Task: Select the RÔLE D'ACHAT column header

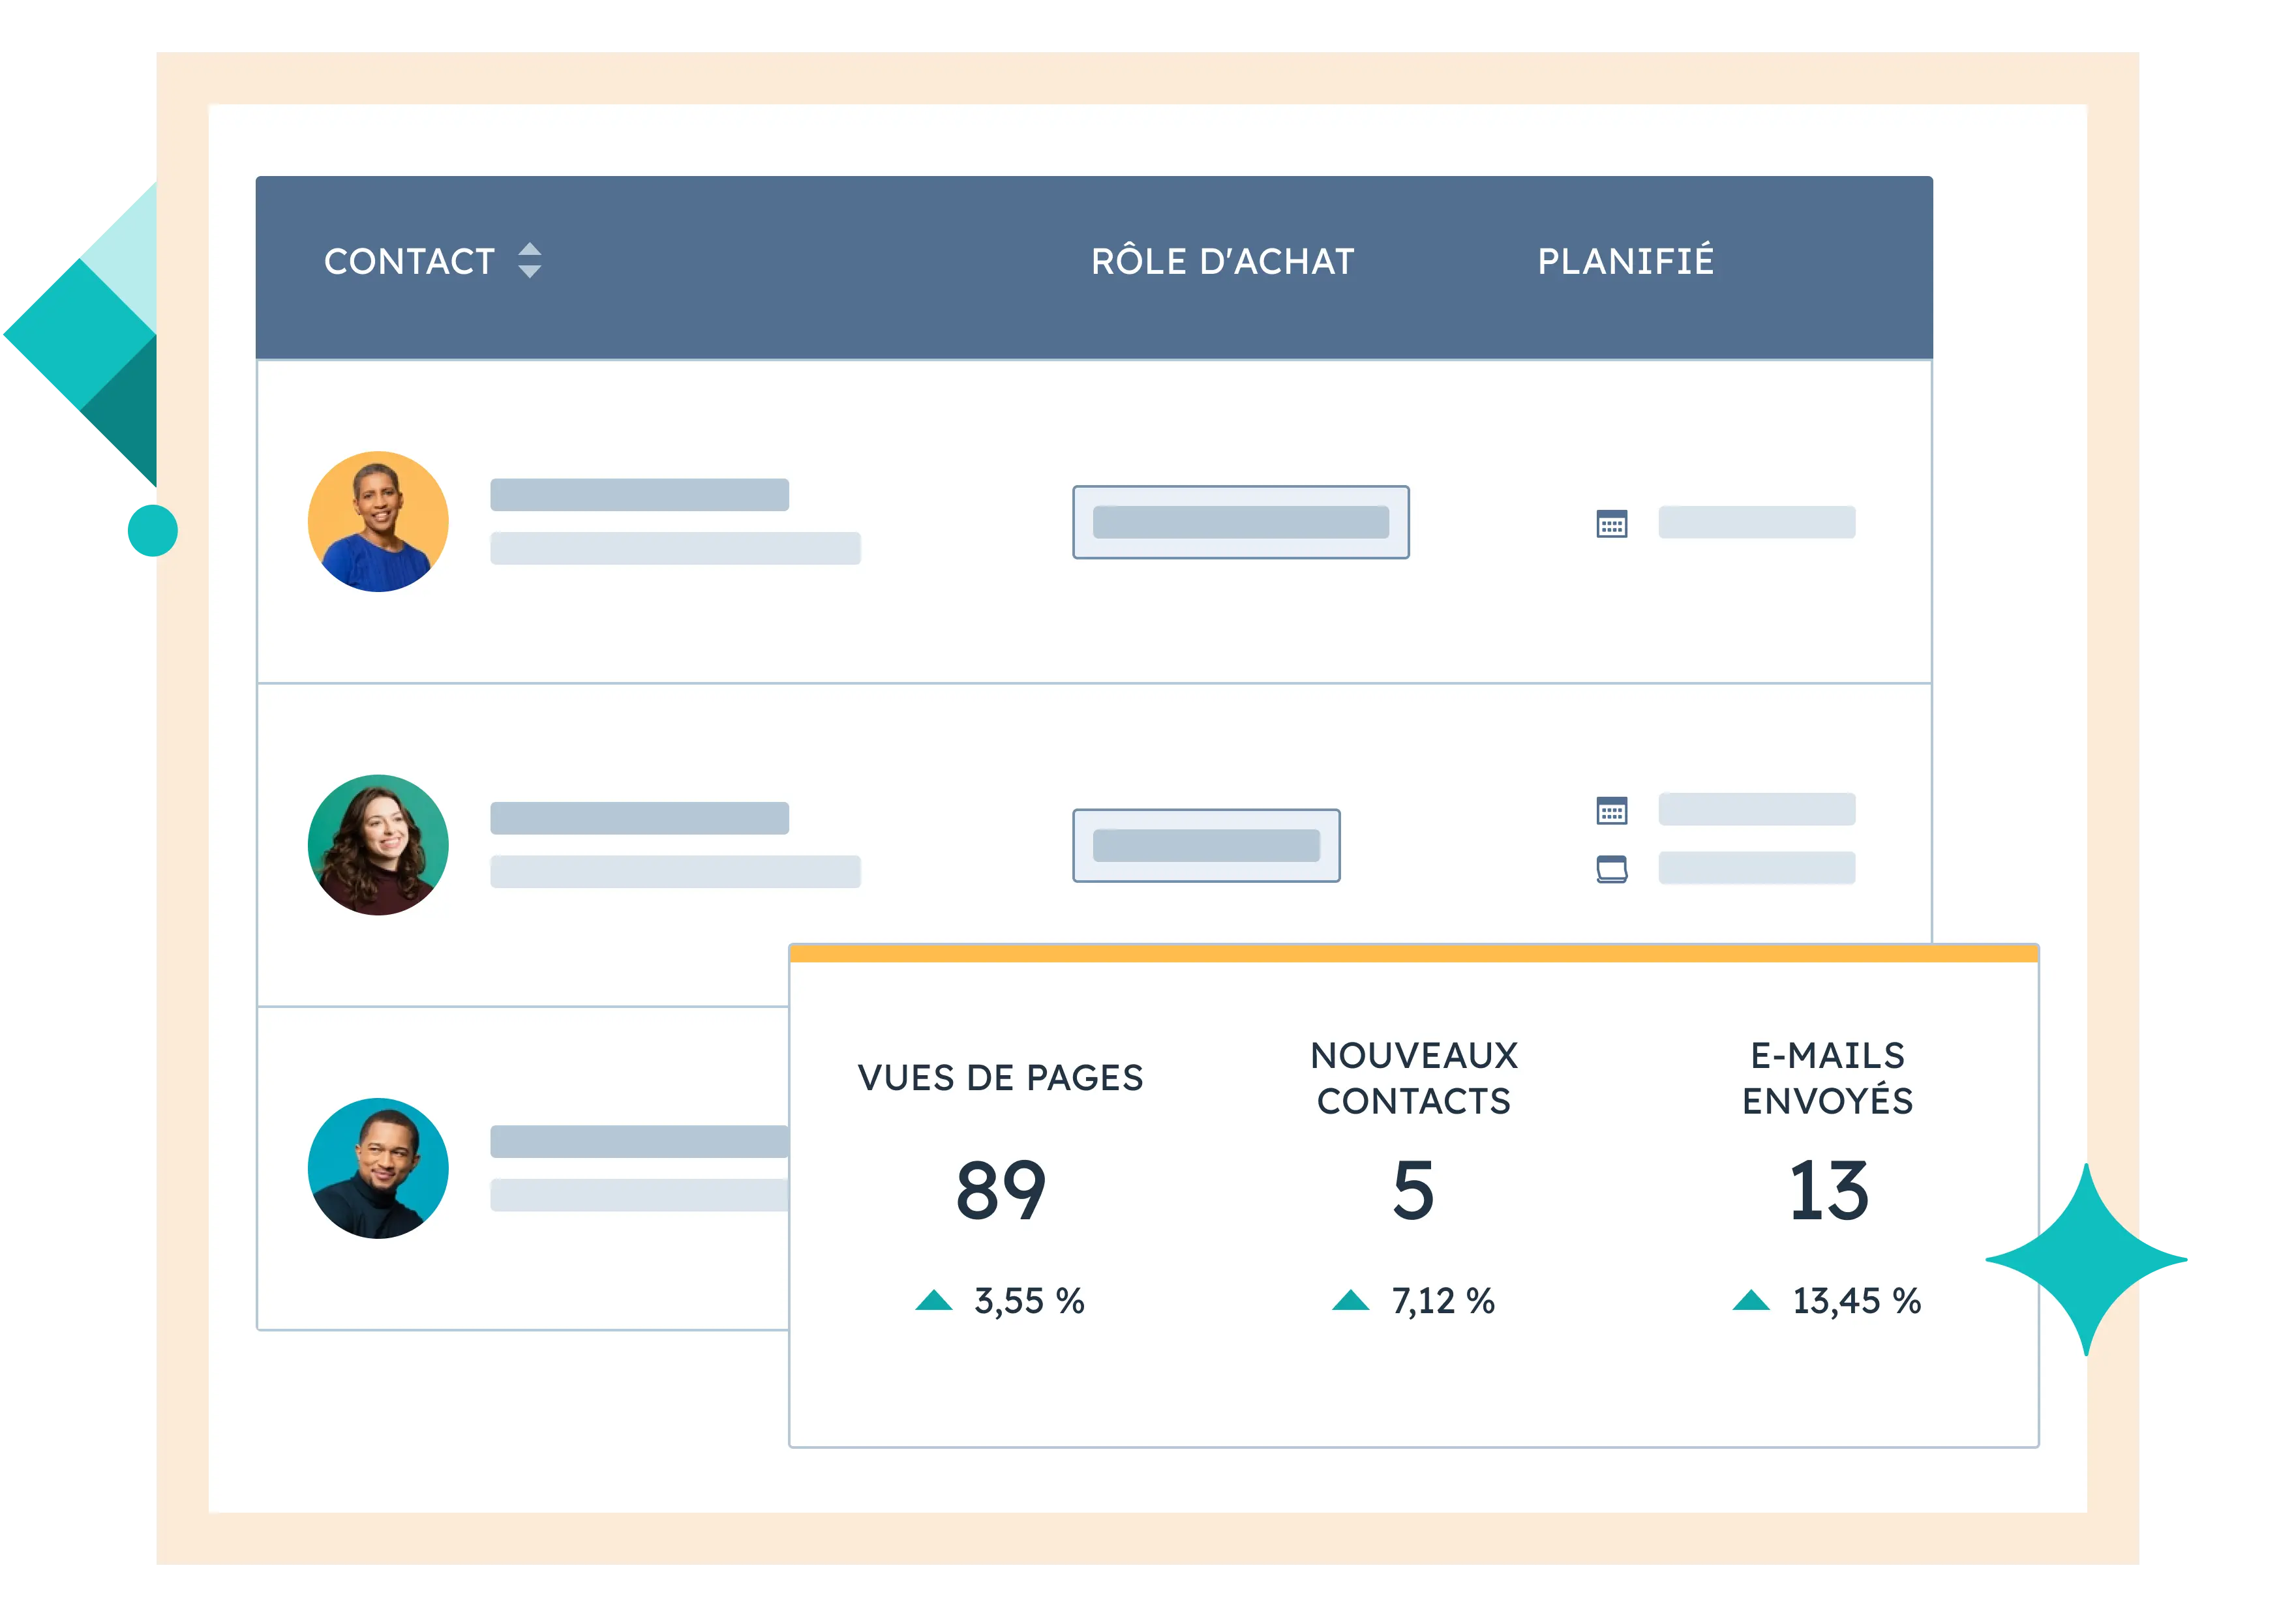Action: click(1222, 262)
